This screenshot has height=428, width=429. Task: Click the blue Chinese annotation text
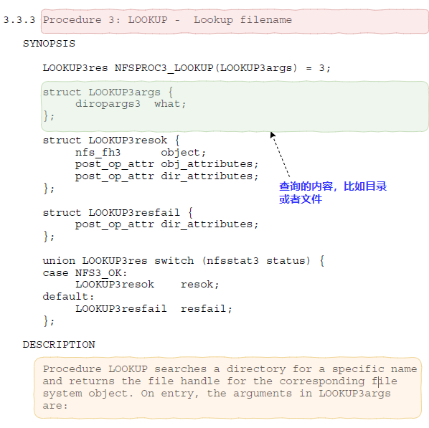point(333,193)
